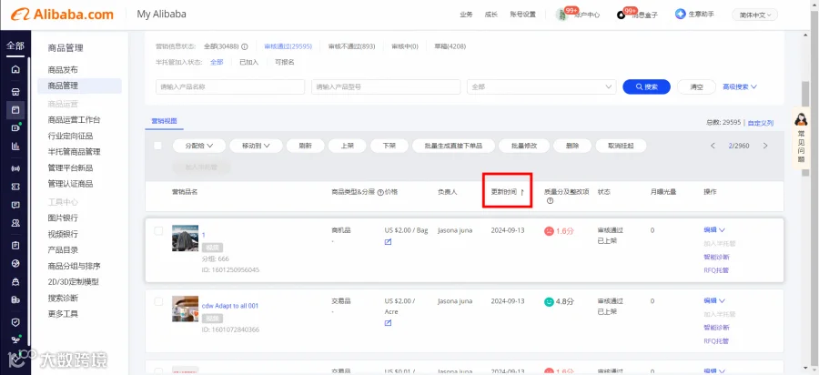
Task: Expand the 移动到 dropdown
Action: pos(256,146)
